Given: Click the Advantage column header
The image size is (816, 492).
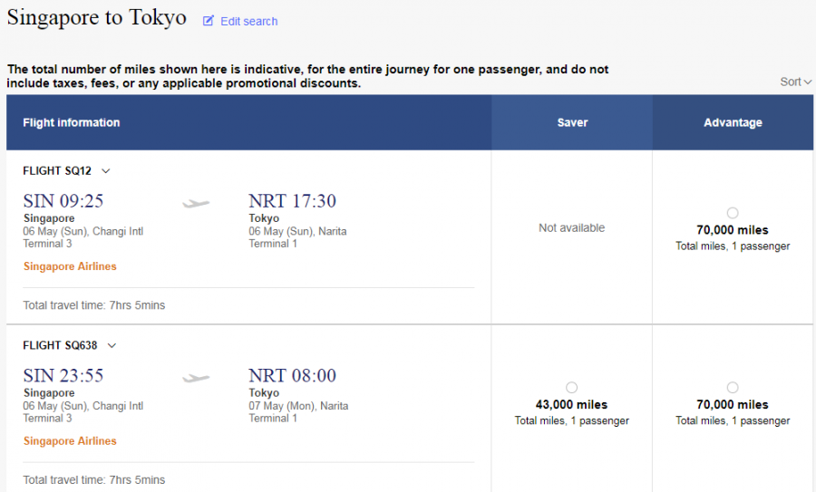Looking at the screenshot, I should tap(733, 122).
